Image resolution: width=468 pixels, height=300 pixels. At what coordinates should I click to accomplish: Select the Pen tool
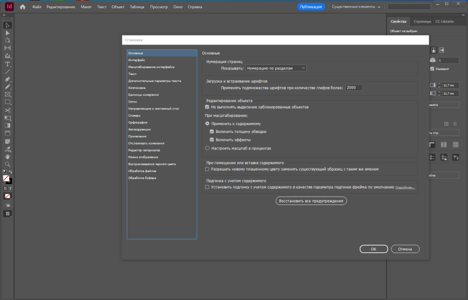(x=7, y=79)
